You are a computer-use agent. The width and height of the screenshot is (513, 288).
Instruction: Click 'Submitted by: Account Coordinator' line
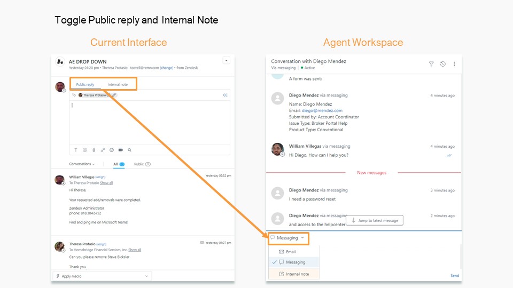(x=324, y=117)
